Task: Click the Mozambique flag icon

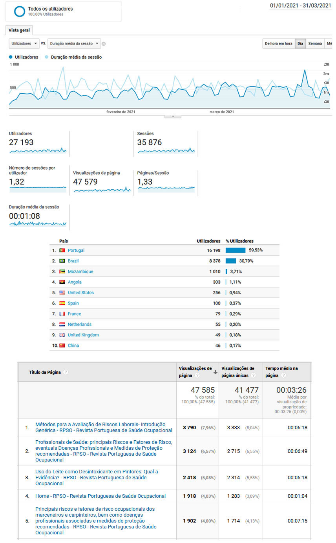Action: (x=62, y=271)
